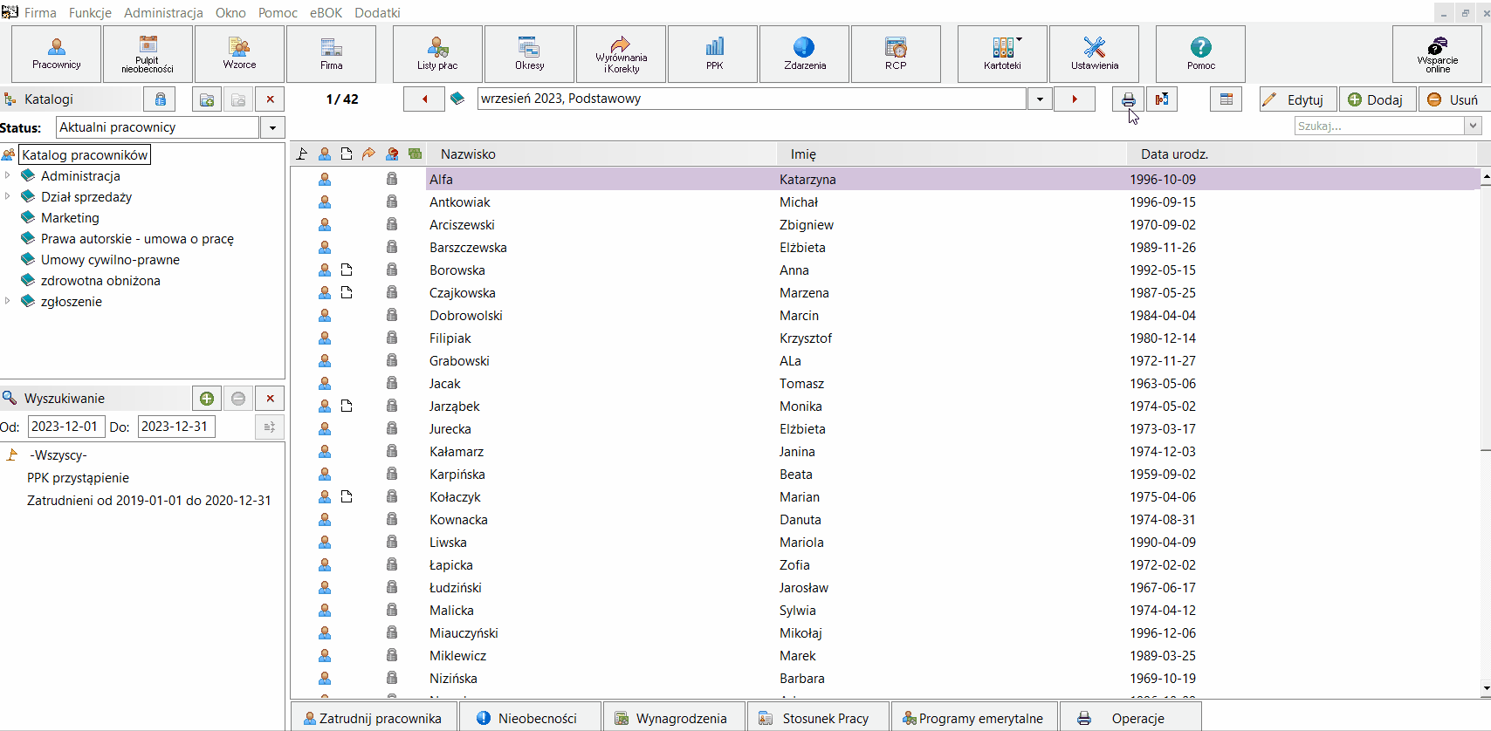Open the Kartoteki toolbar dropdown

coord(1002,54)
